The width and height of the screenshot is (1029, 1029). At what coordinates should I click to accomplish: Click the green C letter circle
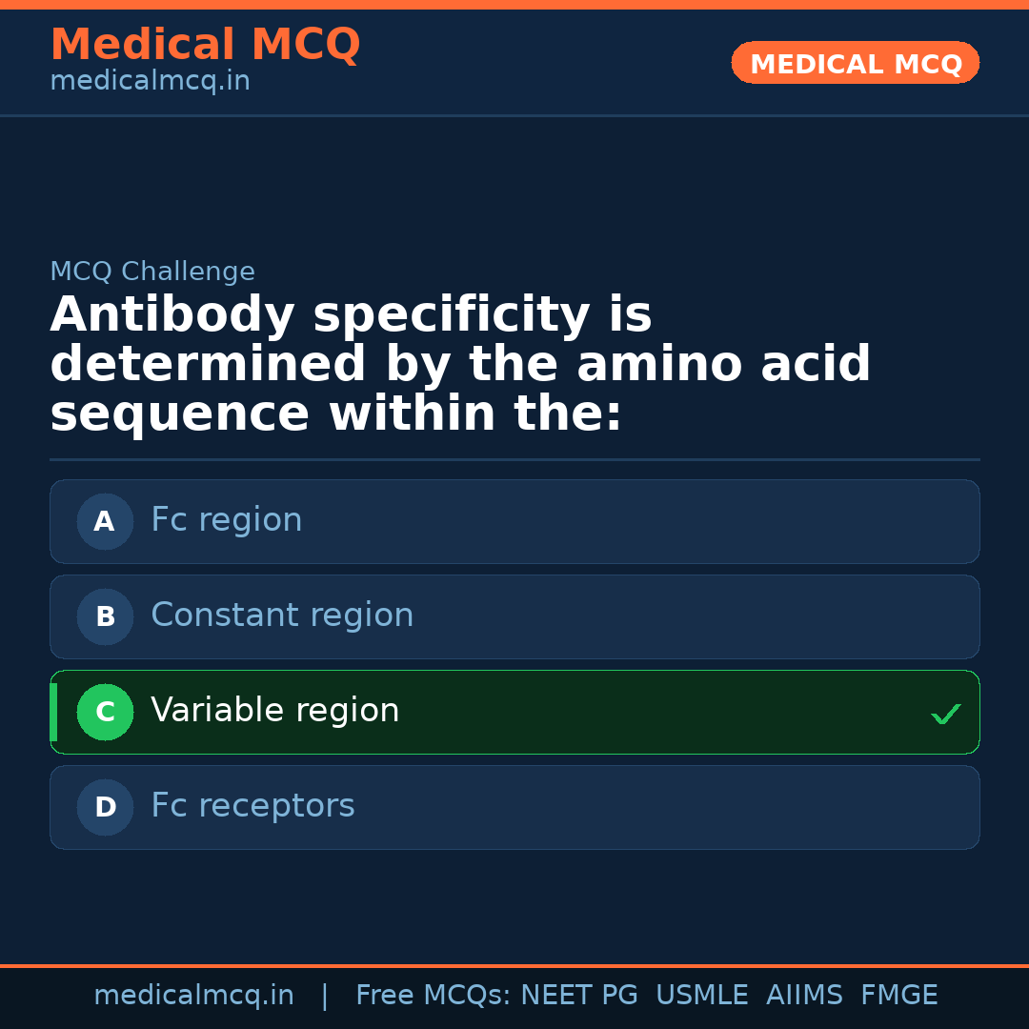pos(105,712)
